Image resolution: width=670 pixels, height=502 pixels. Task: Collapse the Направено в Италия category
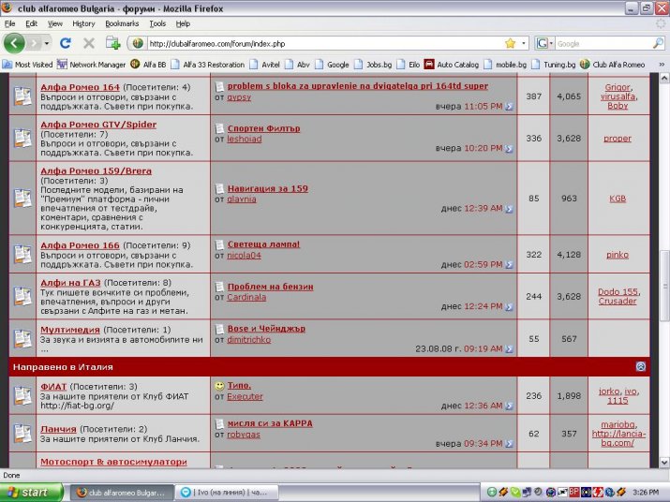[641, 367]
